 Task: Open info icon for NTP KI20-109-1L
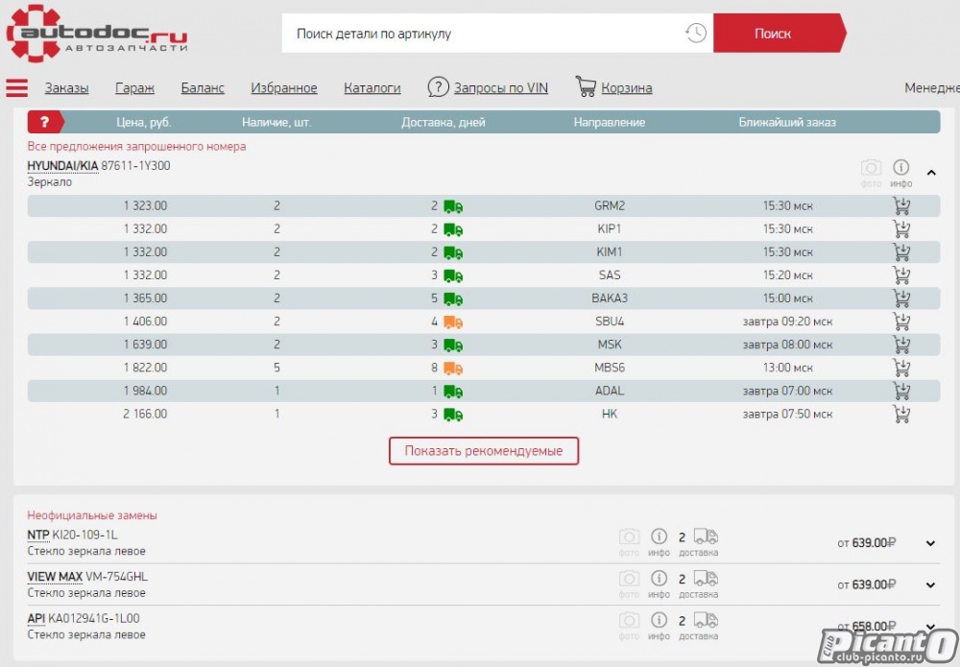659,536
